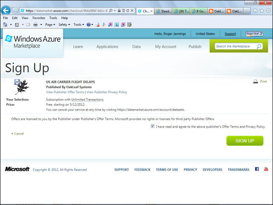Click the Marketplace search magnifier icon
This screenshot has width=273, height=205.
(259, 46)
